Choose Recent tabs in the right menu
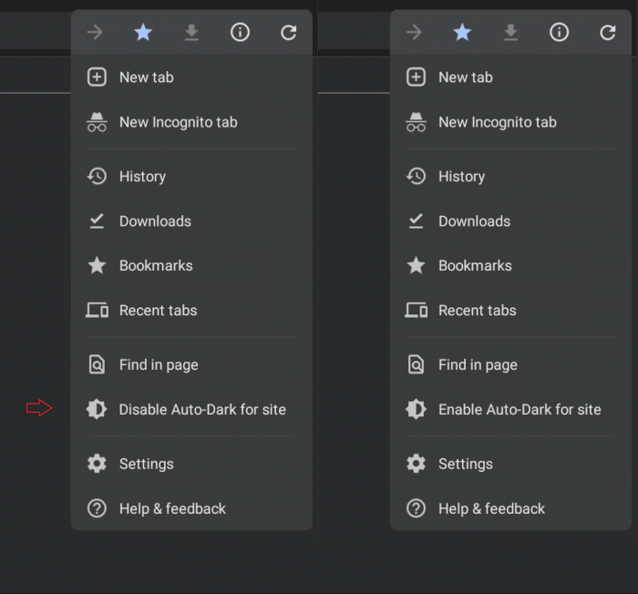The height and width of the screenshot is (594, 638). [x=477, y=311]
